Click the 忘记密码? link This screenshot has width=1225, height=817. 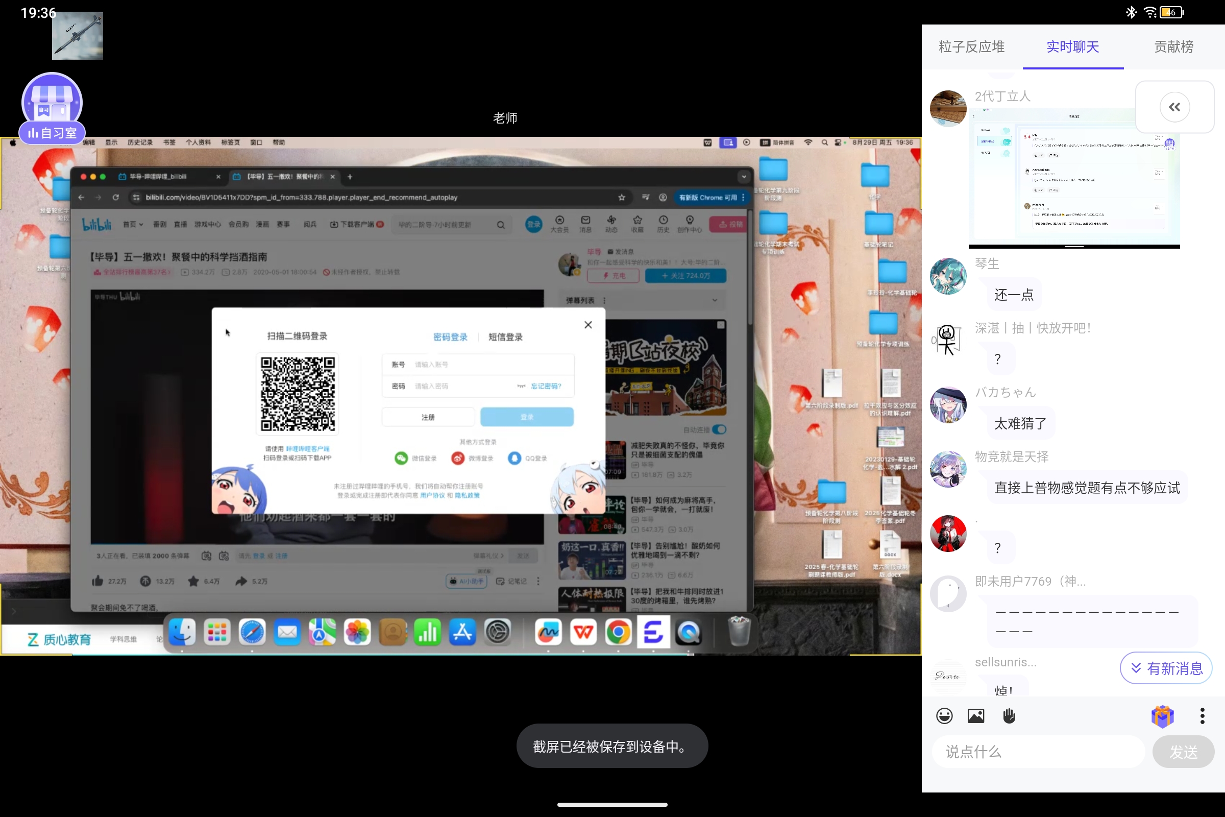(x=546, y=386)
